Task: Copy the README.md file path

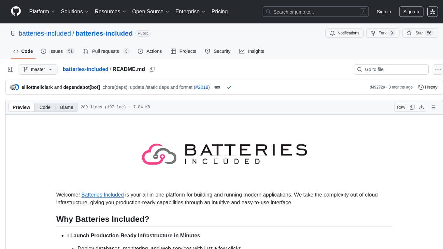Action: pos(152,69)
